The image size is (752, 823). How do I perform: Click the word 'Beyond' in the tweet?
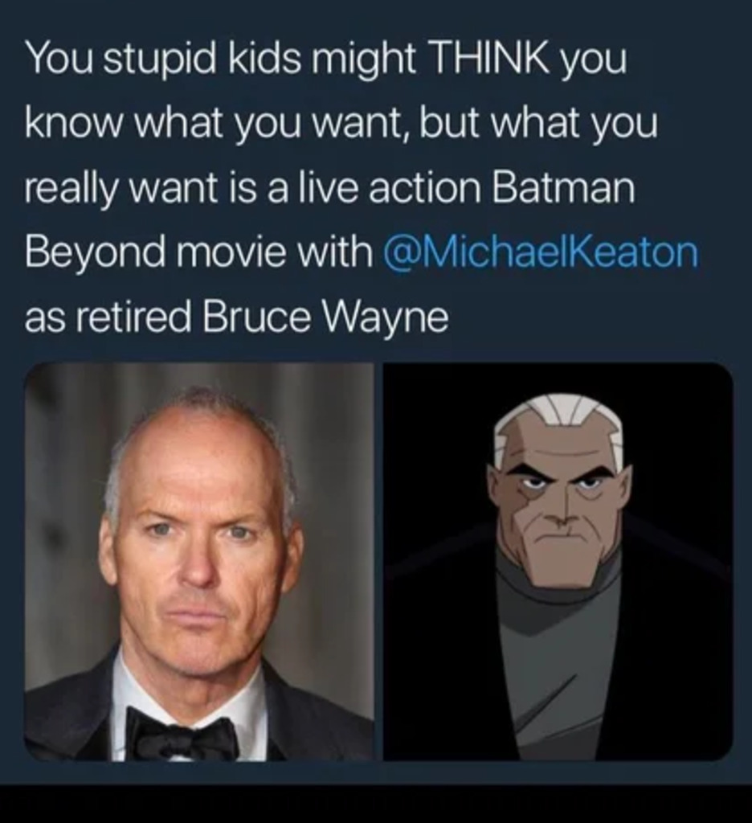point(94,254)
